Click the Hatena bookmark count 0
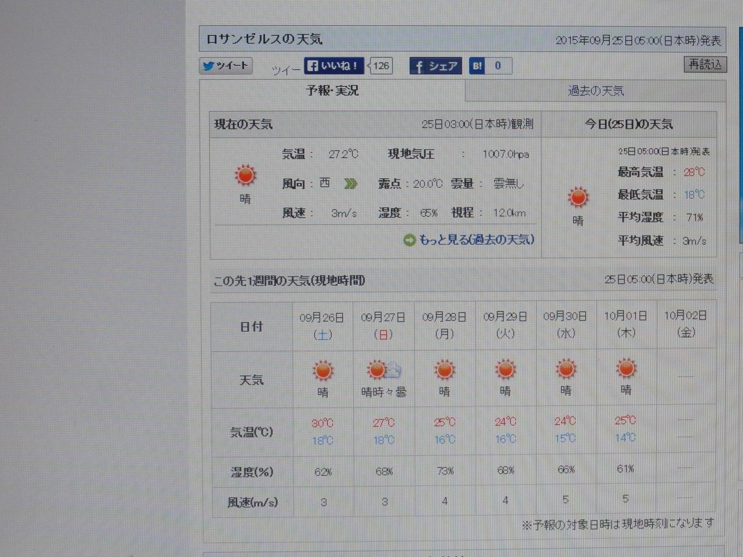Viewport: 743px width, 557px height. pos(498,66)
